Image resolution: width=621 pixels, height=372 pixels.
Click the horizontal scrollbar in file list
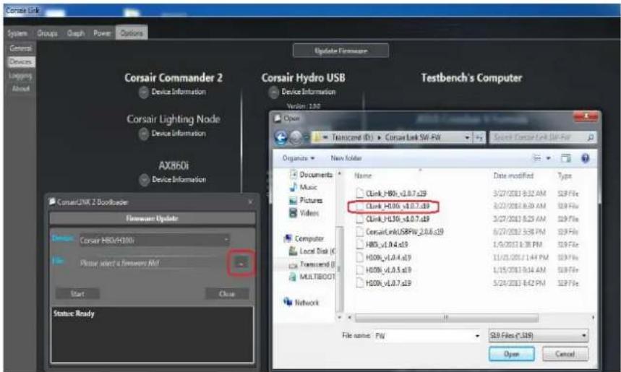tap(446, 317)
